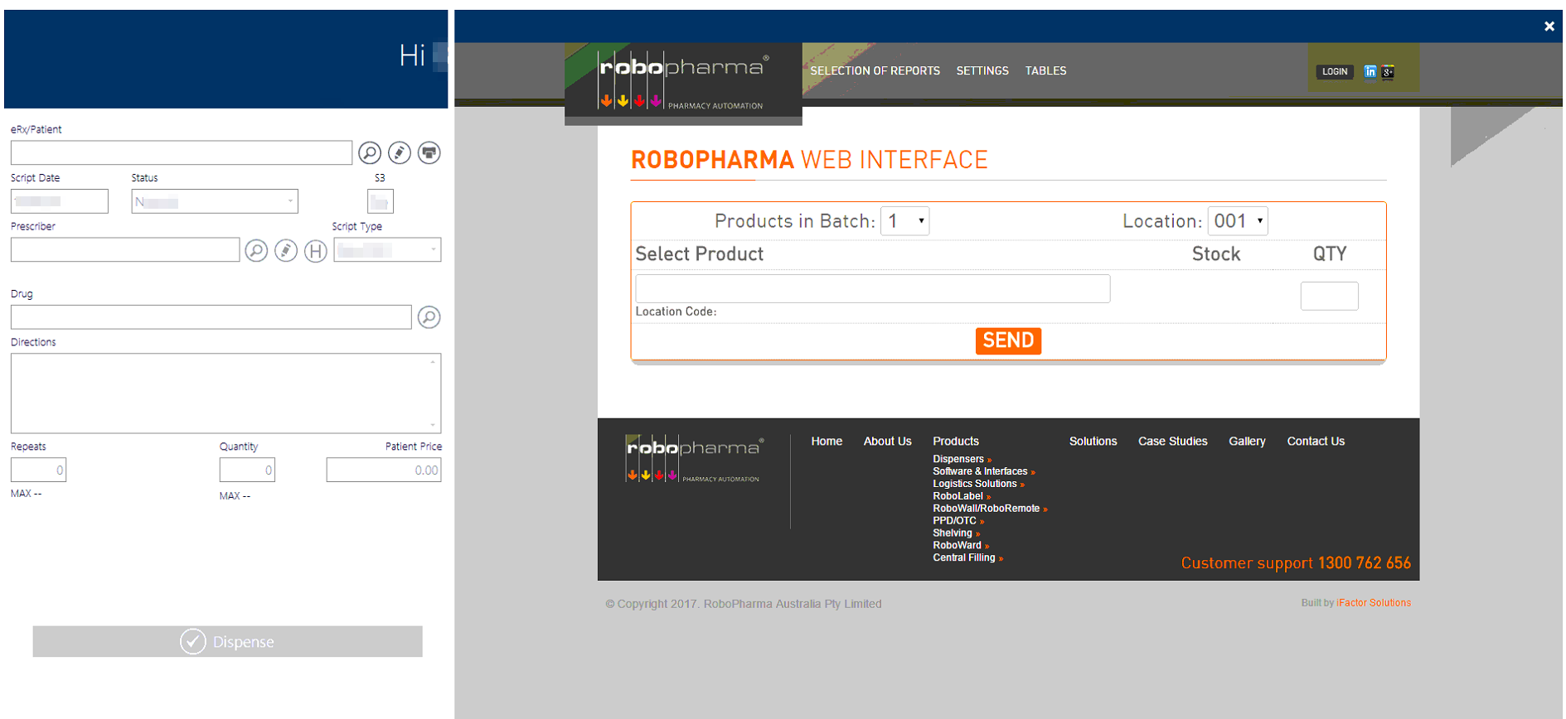
Task: Click the About Us footer link
Action: pyautogui.click(x=887, y=442)
